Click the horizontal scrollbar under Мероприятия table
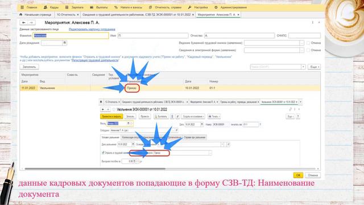Image resolution: width=364 pixels, height=205 pixels. click(95, 169)
